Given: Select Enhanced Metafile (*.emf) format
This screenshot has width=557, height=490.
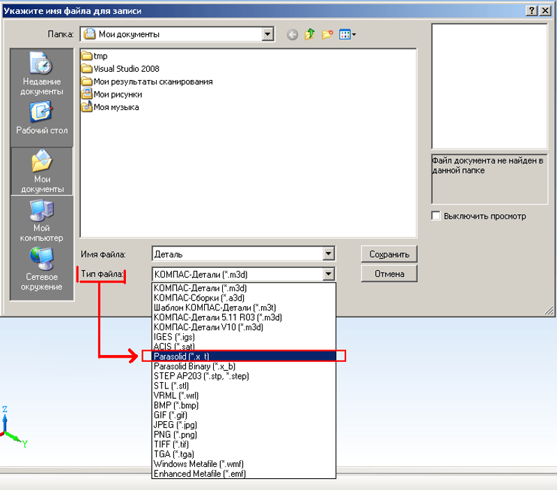Looking at the screenshot, I should pos(244,474).
